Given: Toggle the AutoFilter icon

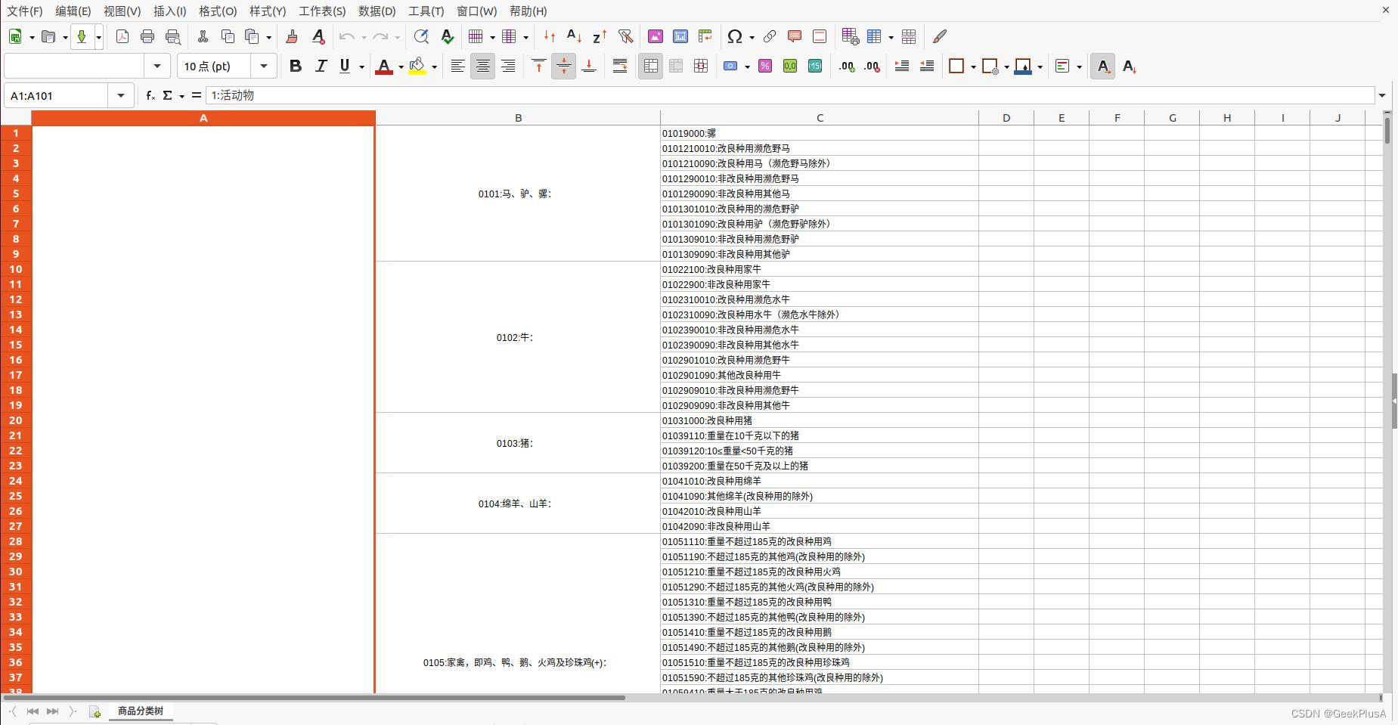Looking at the screenshot, I should pos(625,36).
